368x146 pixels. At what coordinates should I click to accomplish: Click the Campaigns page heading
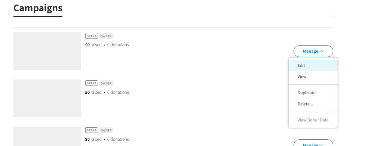[38, 8]
